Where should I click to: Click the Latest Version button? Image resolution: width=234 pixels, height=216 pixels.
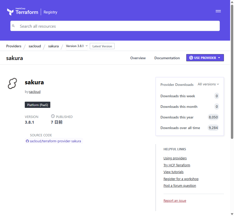pos(102,46)
